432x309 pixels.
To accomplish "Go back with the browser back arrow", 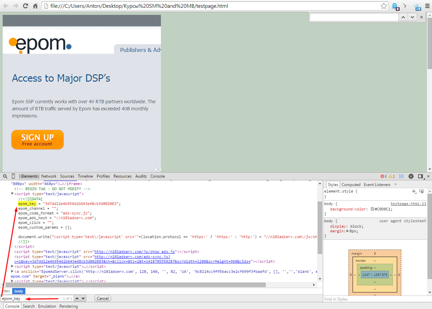I will (x=6, y=6).
